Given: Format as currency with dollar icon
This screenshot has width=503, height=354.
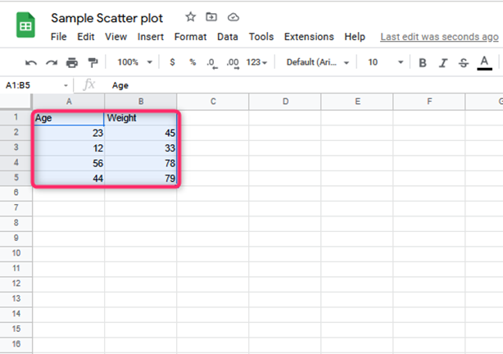Looking at the screenshot, I should click(172, 62).
